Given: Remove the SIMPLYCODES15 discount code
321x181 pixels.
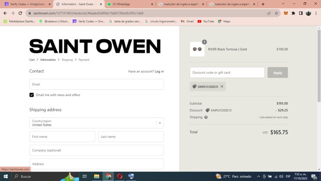Looking at the screenshot, I should click(222, 86).
